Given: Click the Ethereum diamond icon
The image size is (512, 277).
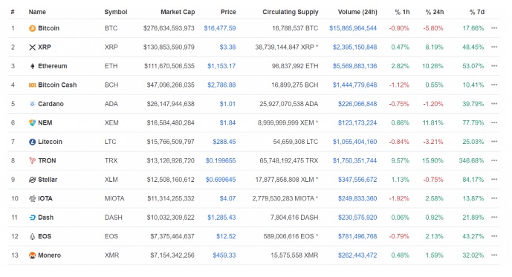Looking at the screenshot, I should (x=32, y=66).
